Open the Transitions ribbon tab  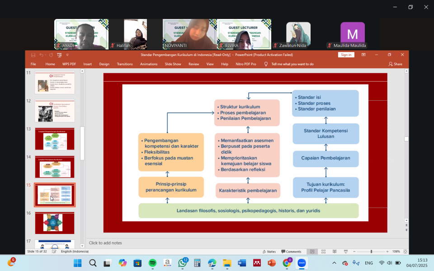point(125,64)
